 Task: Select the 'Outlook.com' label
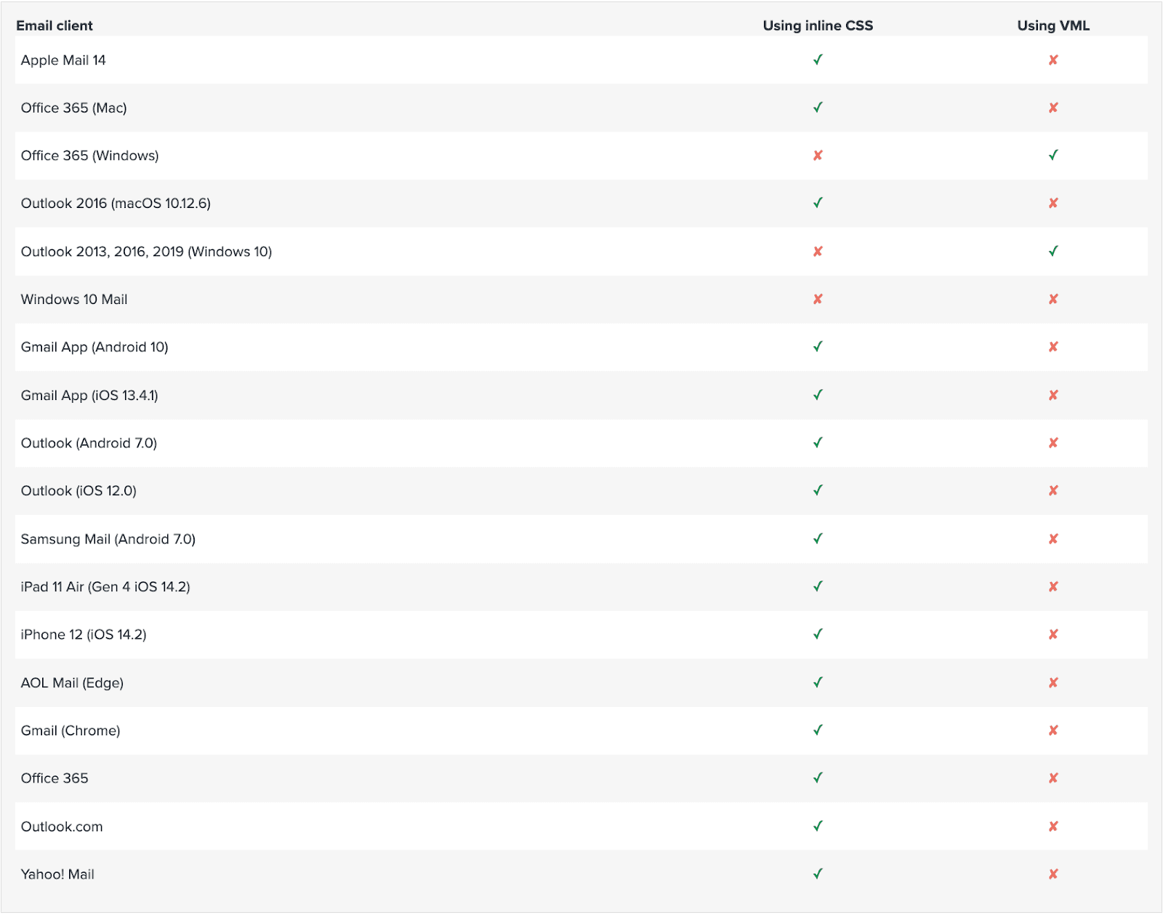click(x=62, y=827)
